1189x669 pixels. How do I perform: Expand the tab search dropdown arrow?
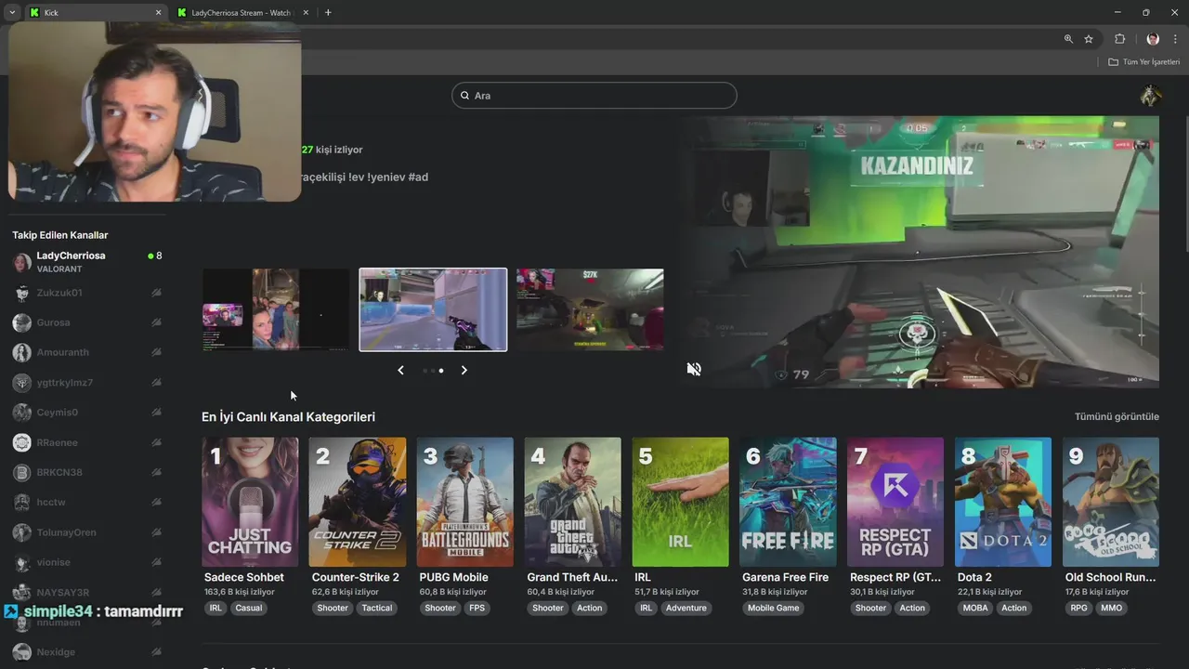(12, 12)
